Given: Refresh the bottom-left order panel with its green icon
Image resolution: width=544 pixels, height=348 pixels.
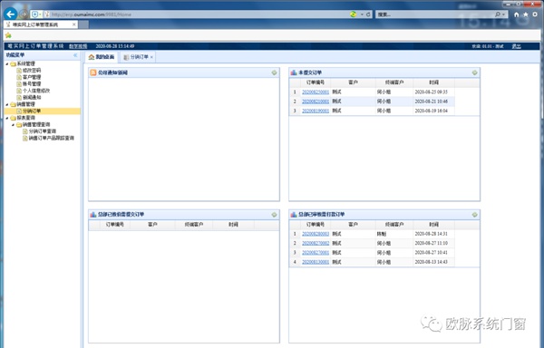Looking at the screenshot, I should pyautogui.click(x=274, y=215).
